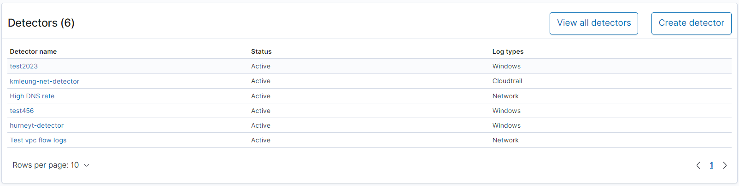Click Detectors (6) panel heading

41,23
